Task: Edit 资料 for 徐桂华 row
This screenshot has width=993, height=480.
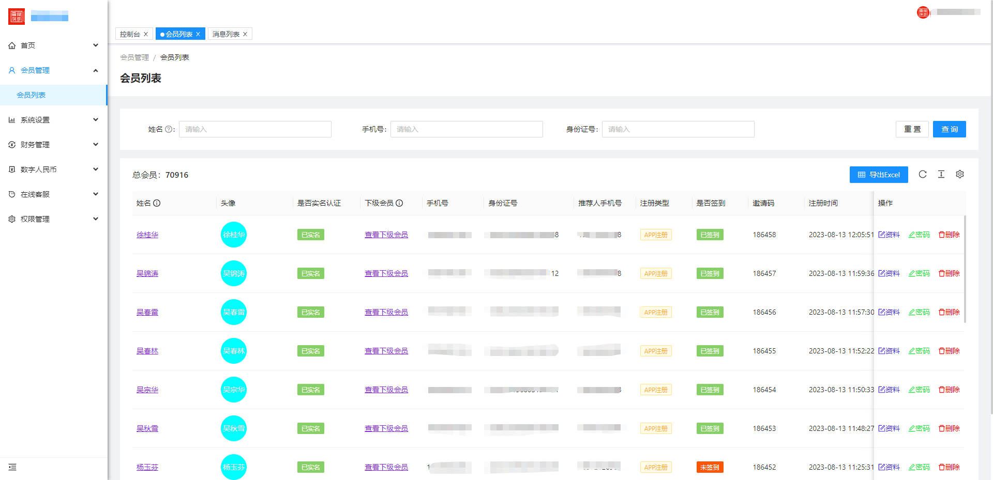Action: click(889, 235)
